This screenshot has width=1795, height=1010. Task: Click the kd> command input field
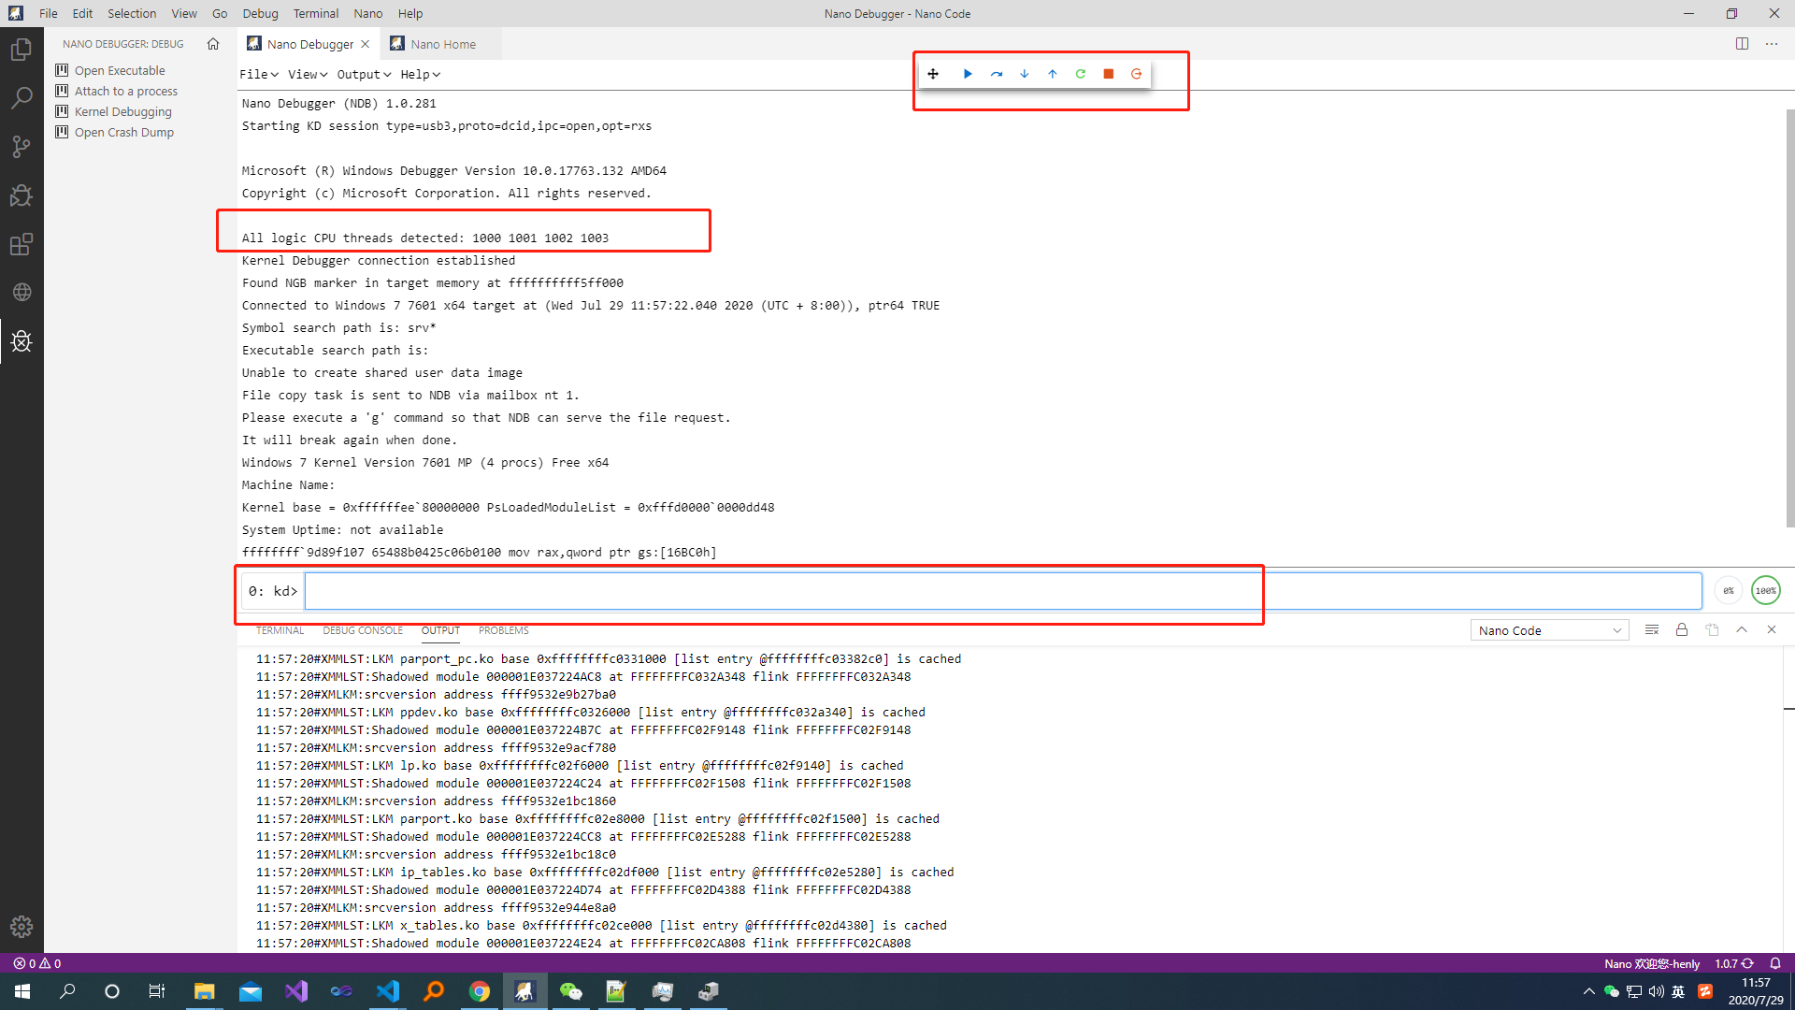[x=1003, y=591]
